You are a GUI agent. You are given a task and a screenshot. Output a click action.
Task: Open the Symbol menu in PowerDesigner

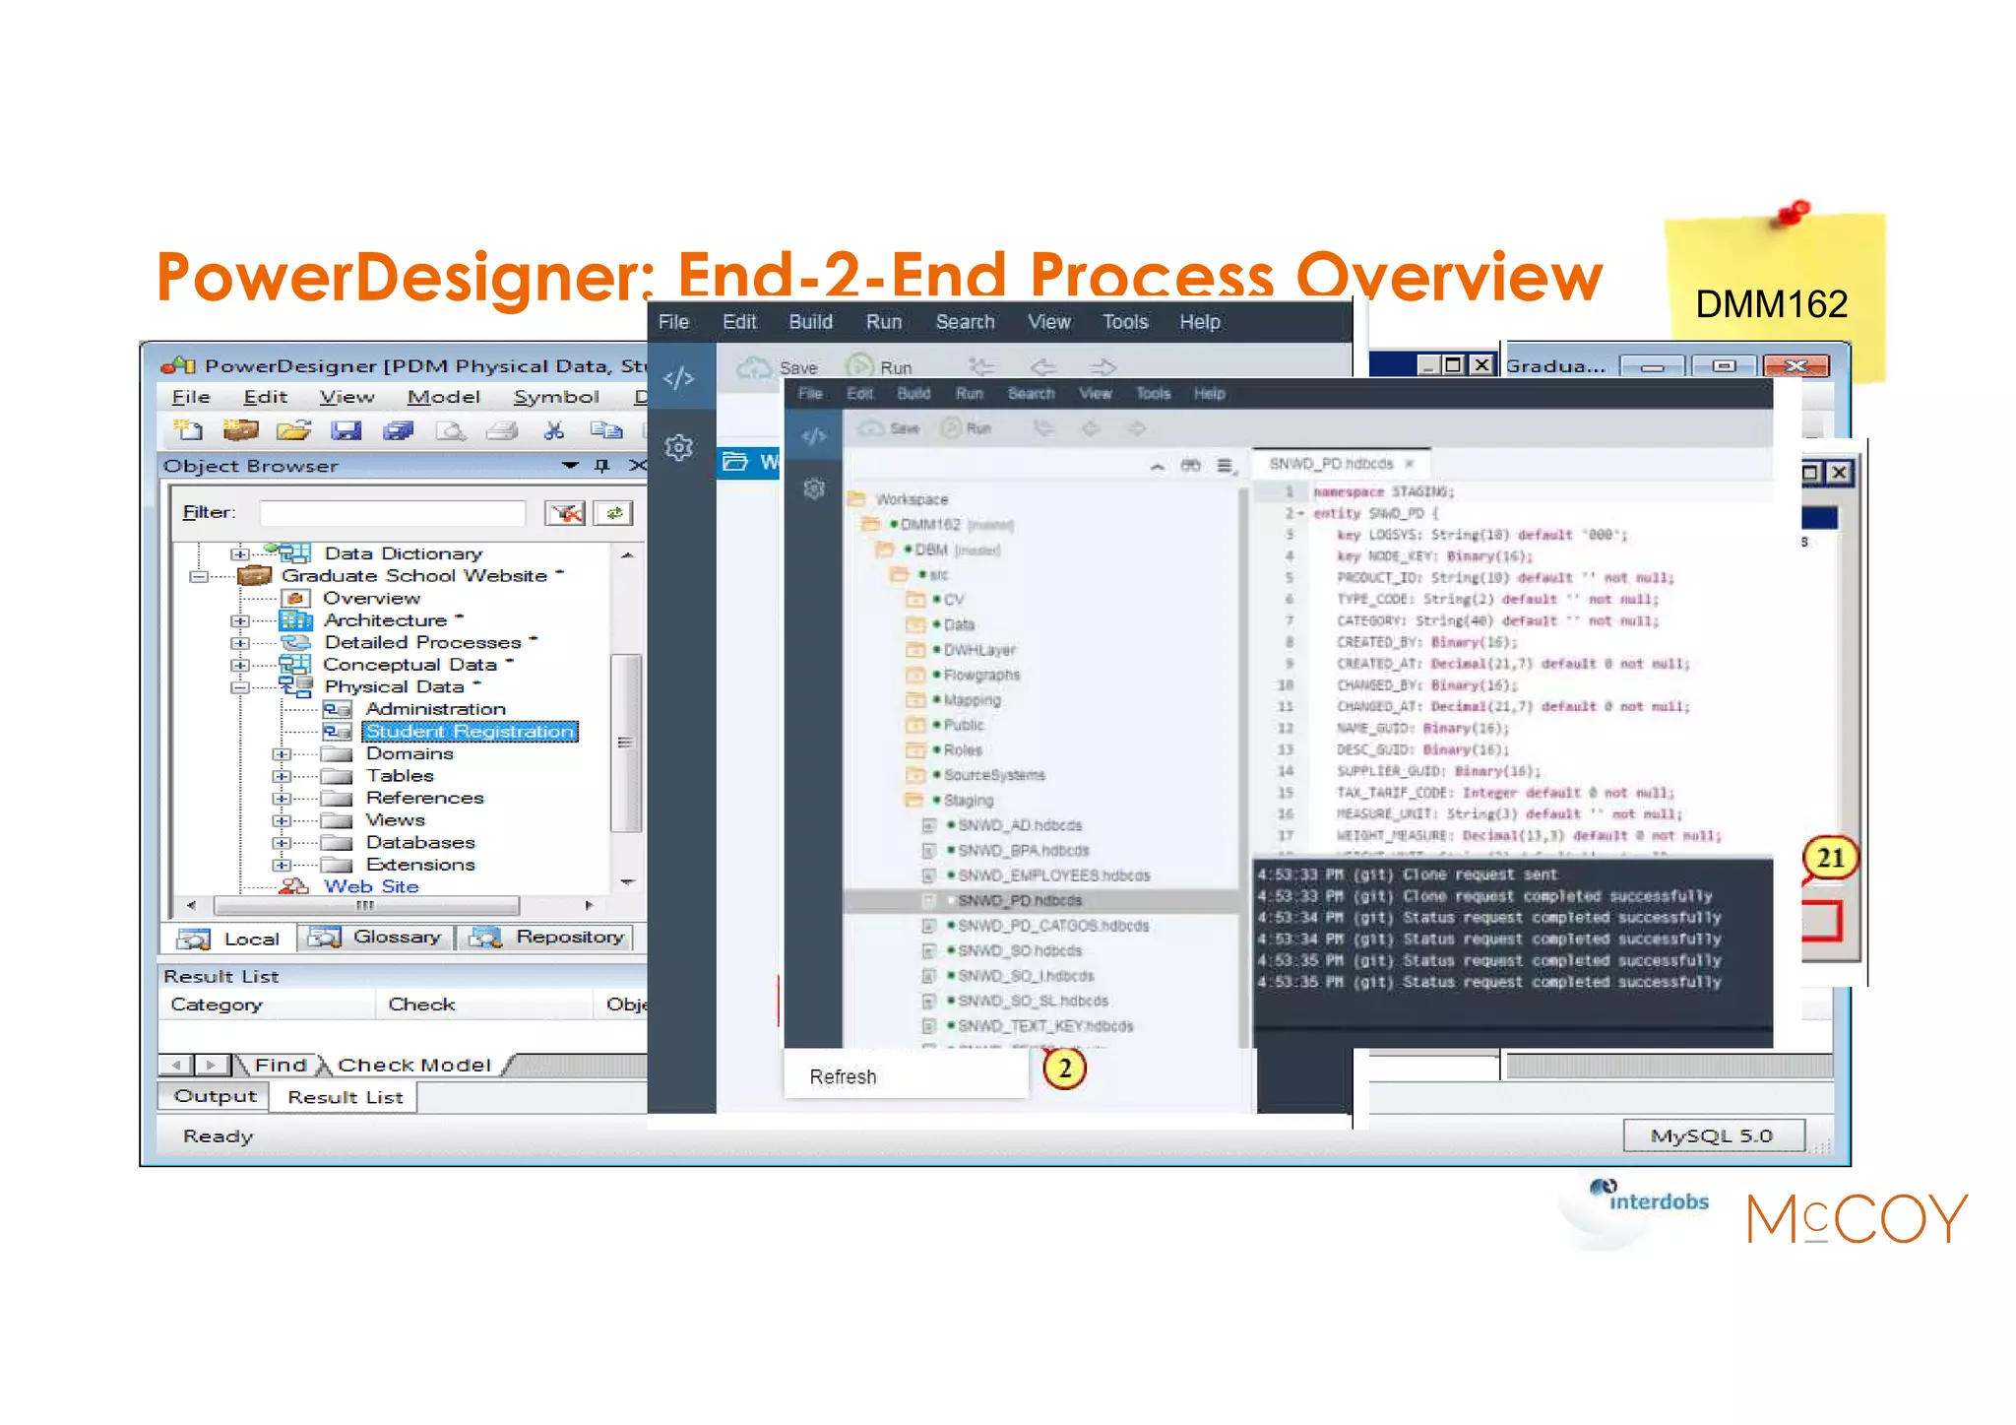556,397
